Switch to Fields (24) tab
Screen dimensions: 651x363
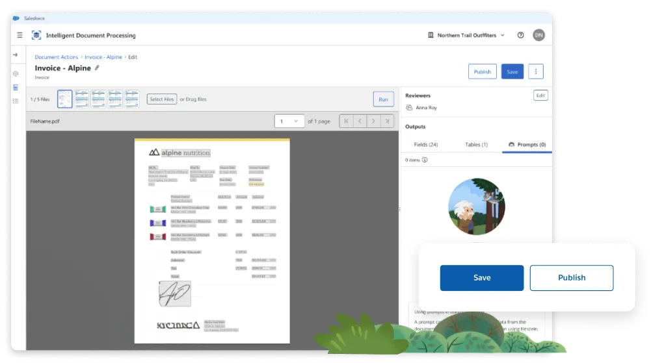coord(426,145)
